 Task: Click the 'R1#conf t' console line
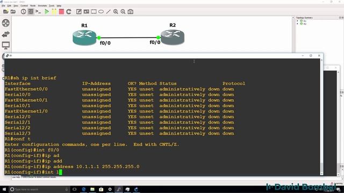18,139
